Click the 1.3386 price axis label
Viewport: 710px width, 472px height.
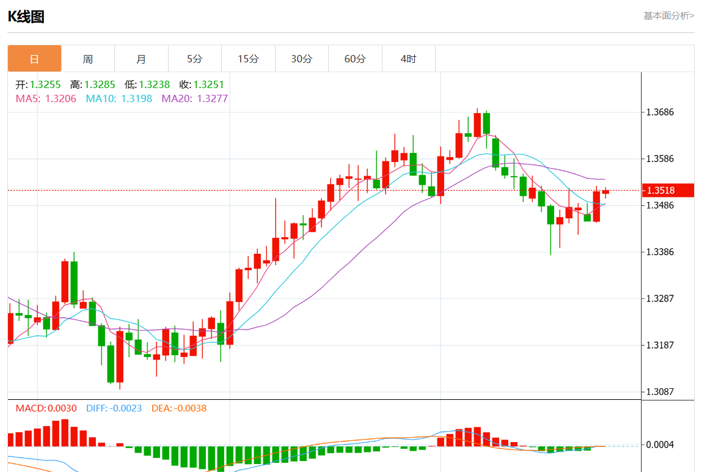660,253
